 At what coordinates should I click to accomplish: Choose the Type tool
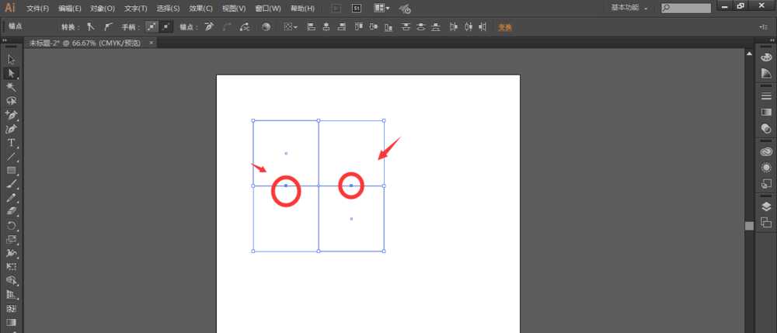coord(12,143)
